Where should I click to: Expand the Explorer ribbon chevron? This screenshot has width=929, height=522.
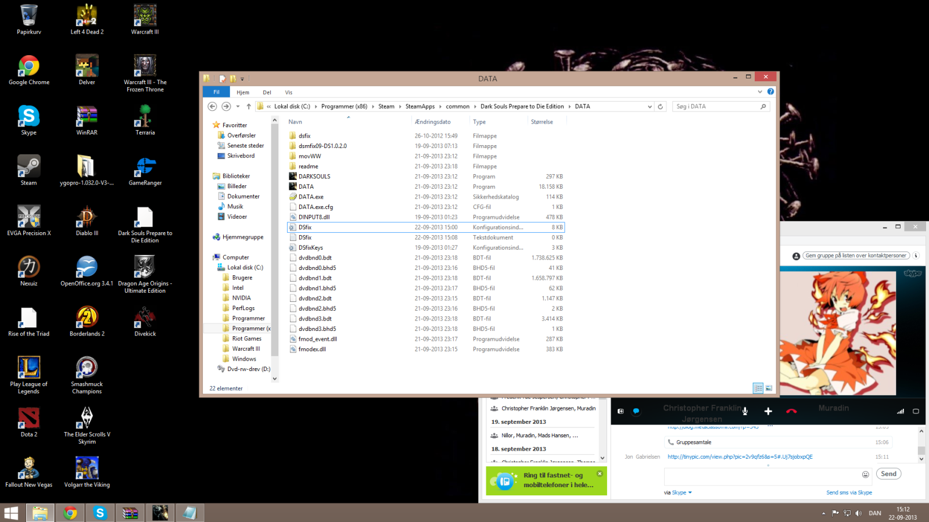pyautogui.click(x=760, y=92)
